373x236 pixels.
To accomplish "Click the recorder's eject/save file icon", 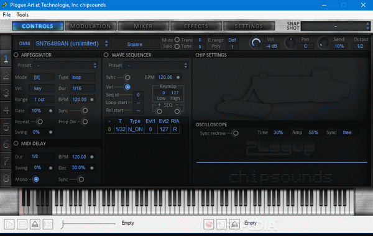I will point(234,224).
